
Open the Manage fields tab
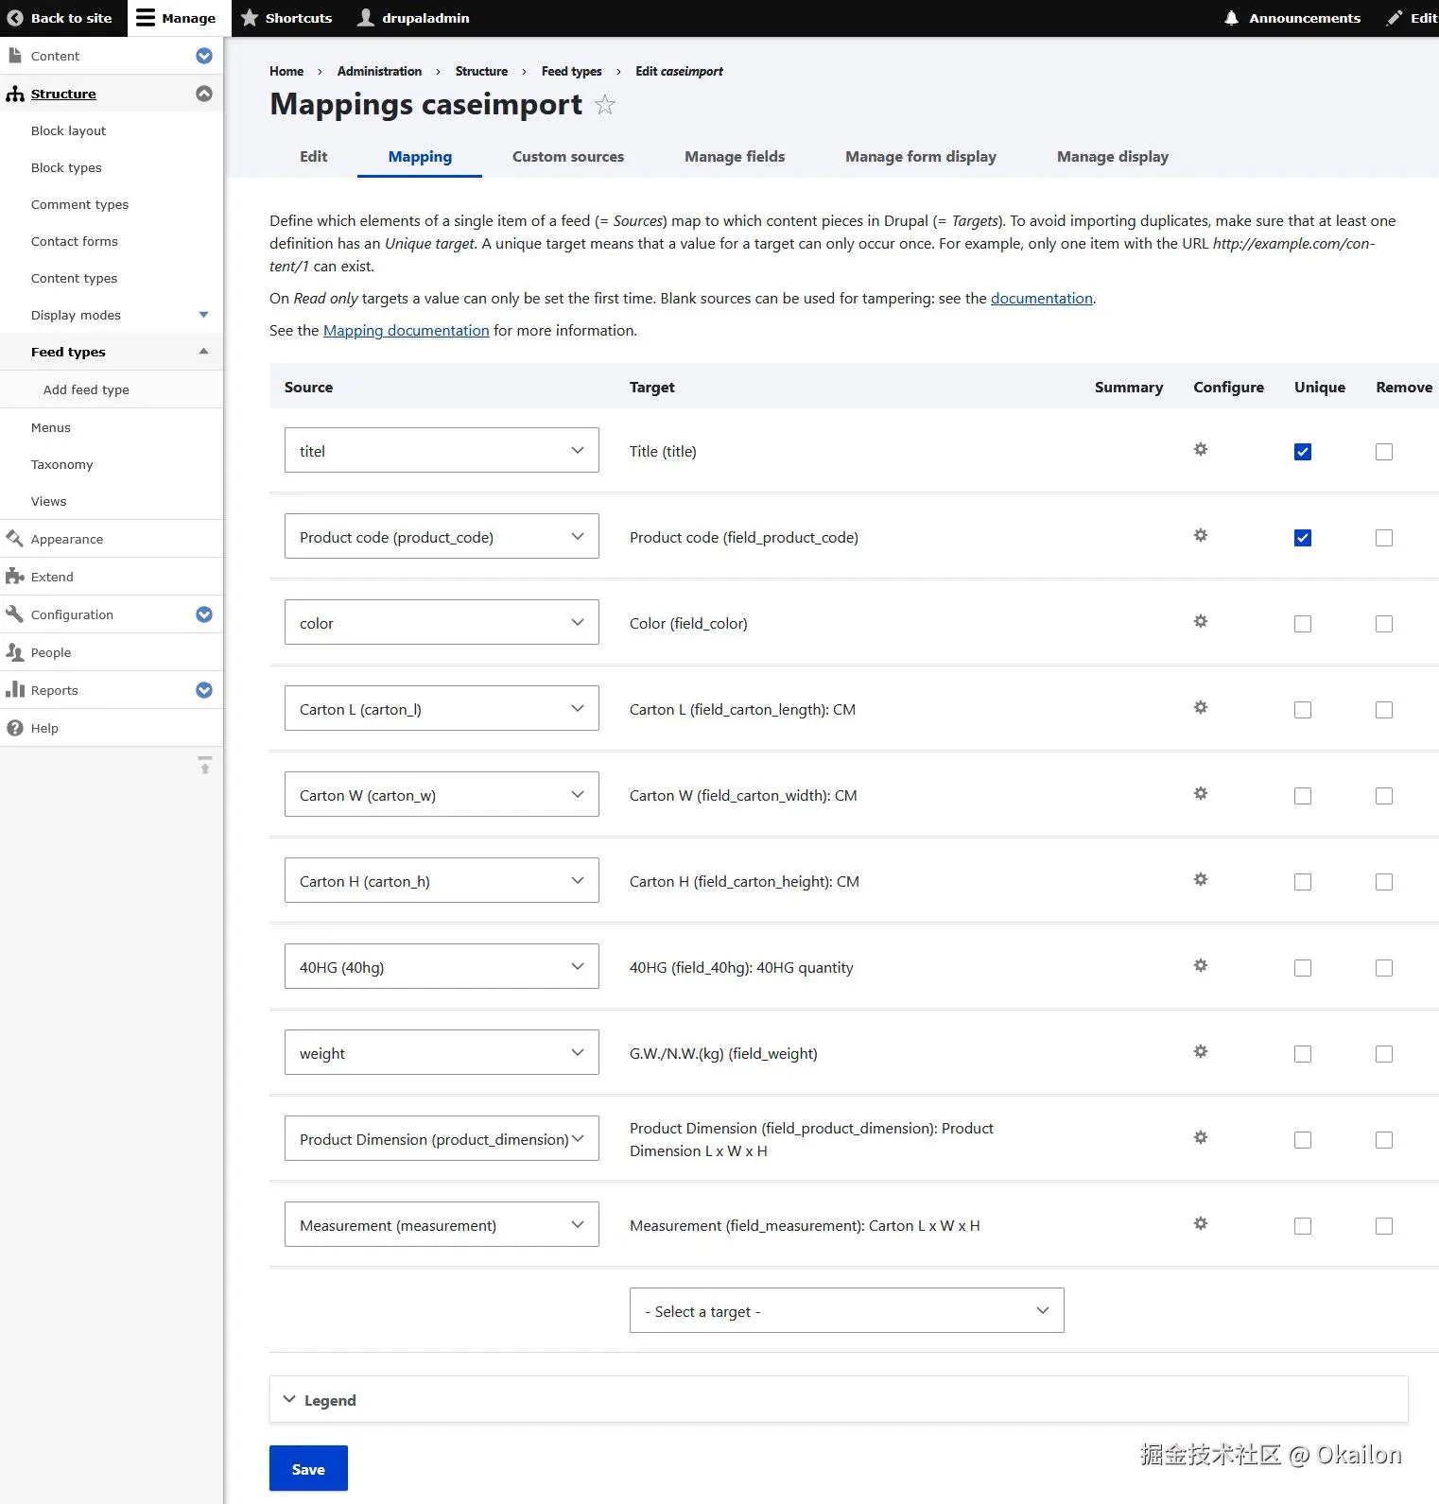734,157
